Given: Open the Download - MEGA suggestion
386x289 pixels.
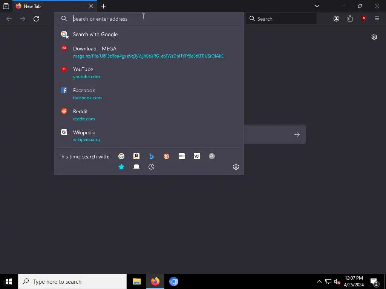Looking at the screenshot, I should [x=149, y=52].
